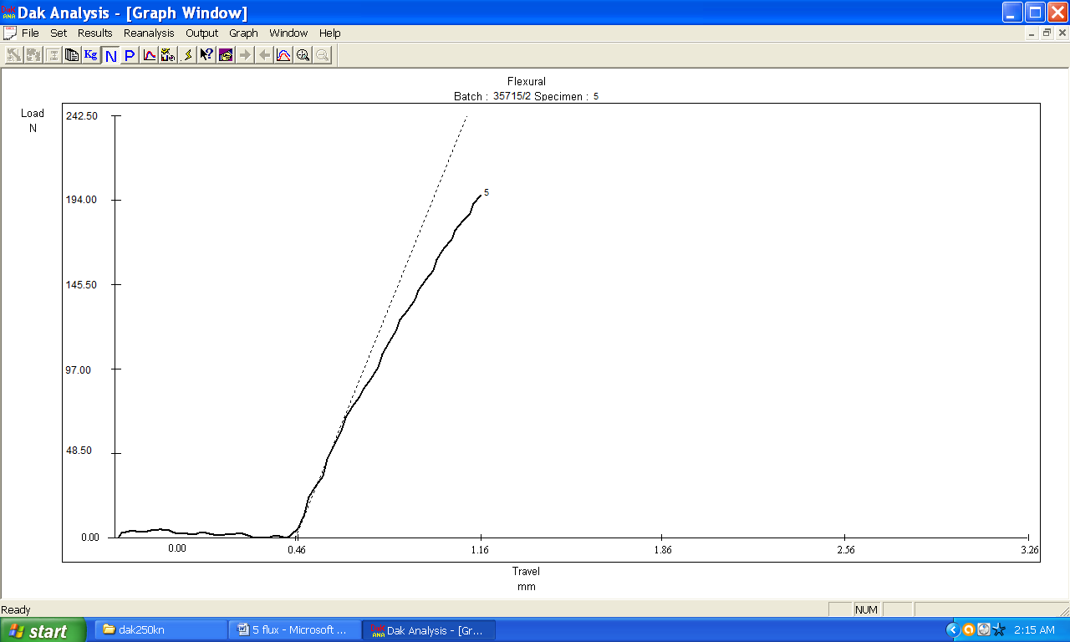
Task: Click the red-blue curve graph icon
Action: [x=149, y=55]
